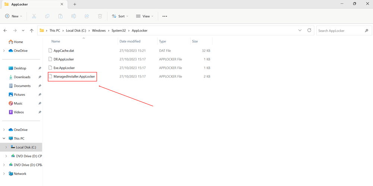Unpin Desktop using its pin icon
Viewport: 373px width, 186px height.
40,68
